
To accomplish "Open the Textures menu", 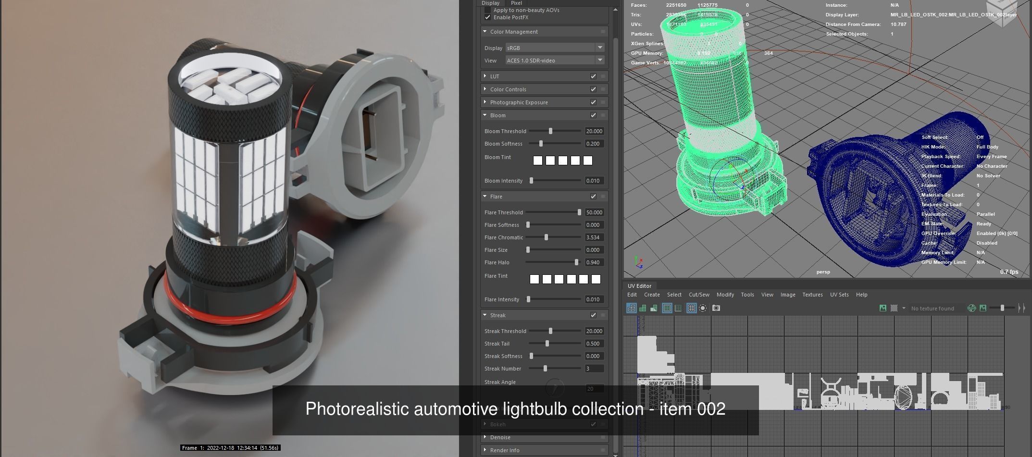I will pyautogui.click(x=812, y=295).
